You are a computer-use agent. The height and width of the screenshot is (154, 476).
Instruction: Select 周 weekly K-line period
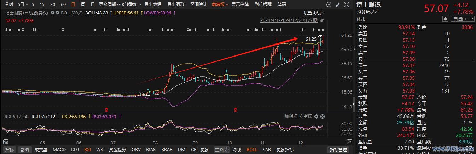coord(83,5)
